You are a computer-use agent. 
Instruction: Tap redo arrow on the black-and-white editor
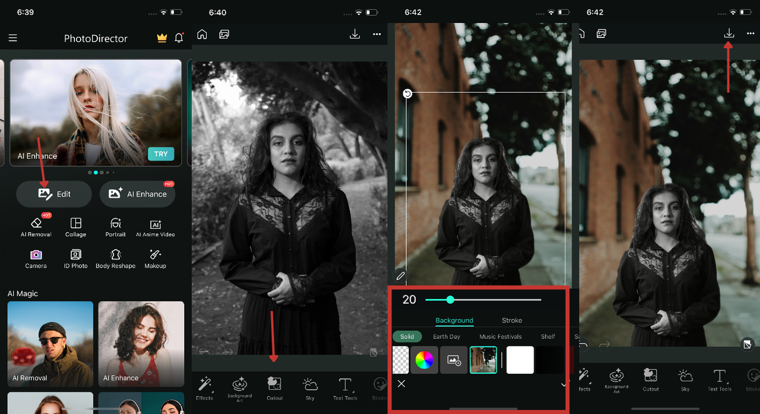pos(227,352)
